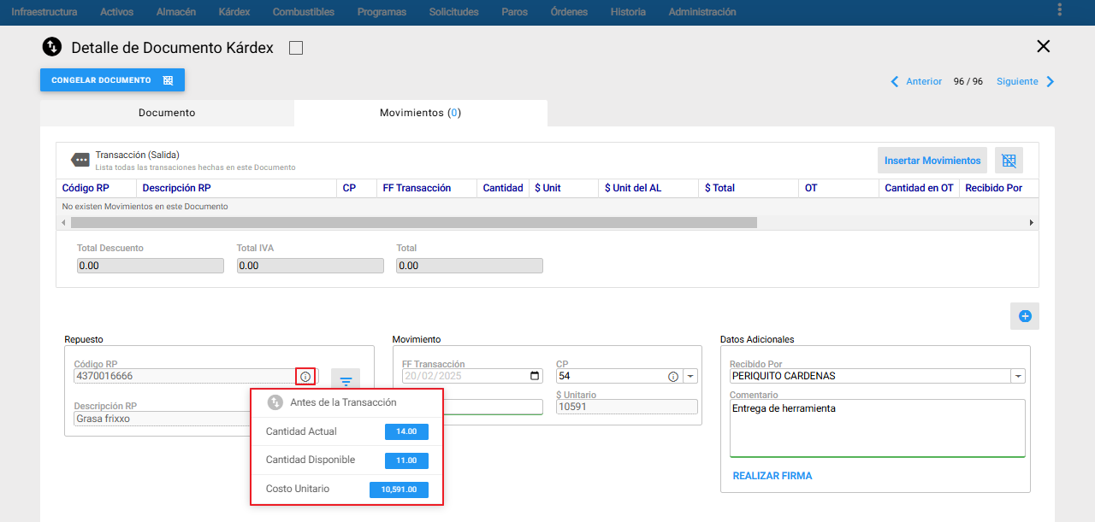Open calendar picker in FF Transacción
The width and height of the screenshot is (1095, 522).
coord(536,376)
